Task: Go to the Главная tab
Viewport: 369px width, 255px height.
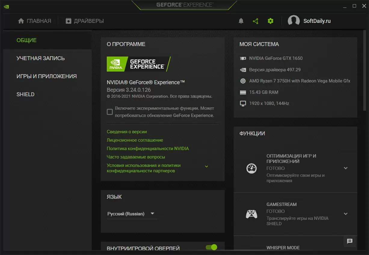Action: point(35,21)
